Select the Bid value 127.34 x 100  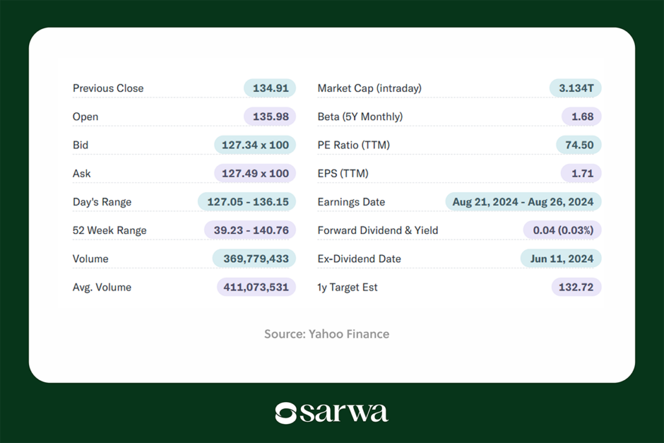click(x=255, y=145)
